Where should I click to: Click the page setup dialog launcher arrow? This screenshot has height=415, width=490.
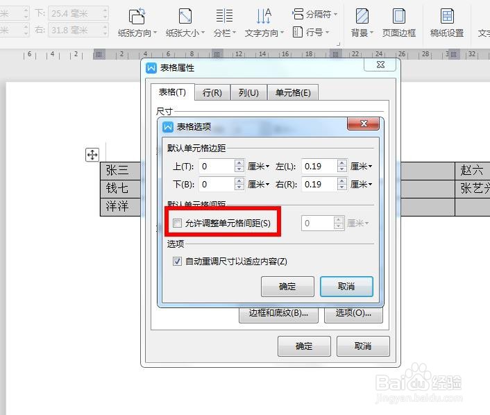[338, 44]
